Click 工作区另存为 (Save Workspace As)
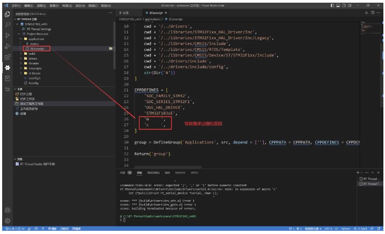This screenshot has height=234, width=385. (x=29, y=108)
